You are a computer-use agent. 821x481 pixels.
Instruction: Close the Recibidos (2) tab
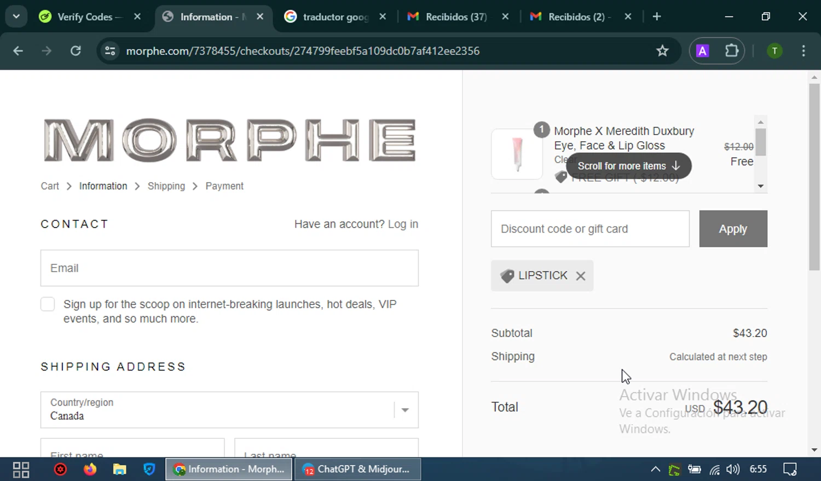(x=628, y=16)
